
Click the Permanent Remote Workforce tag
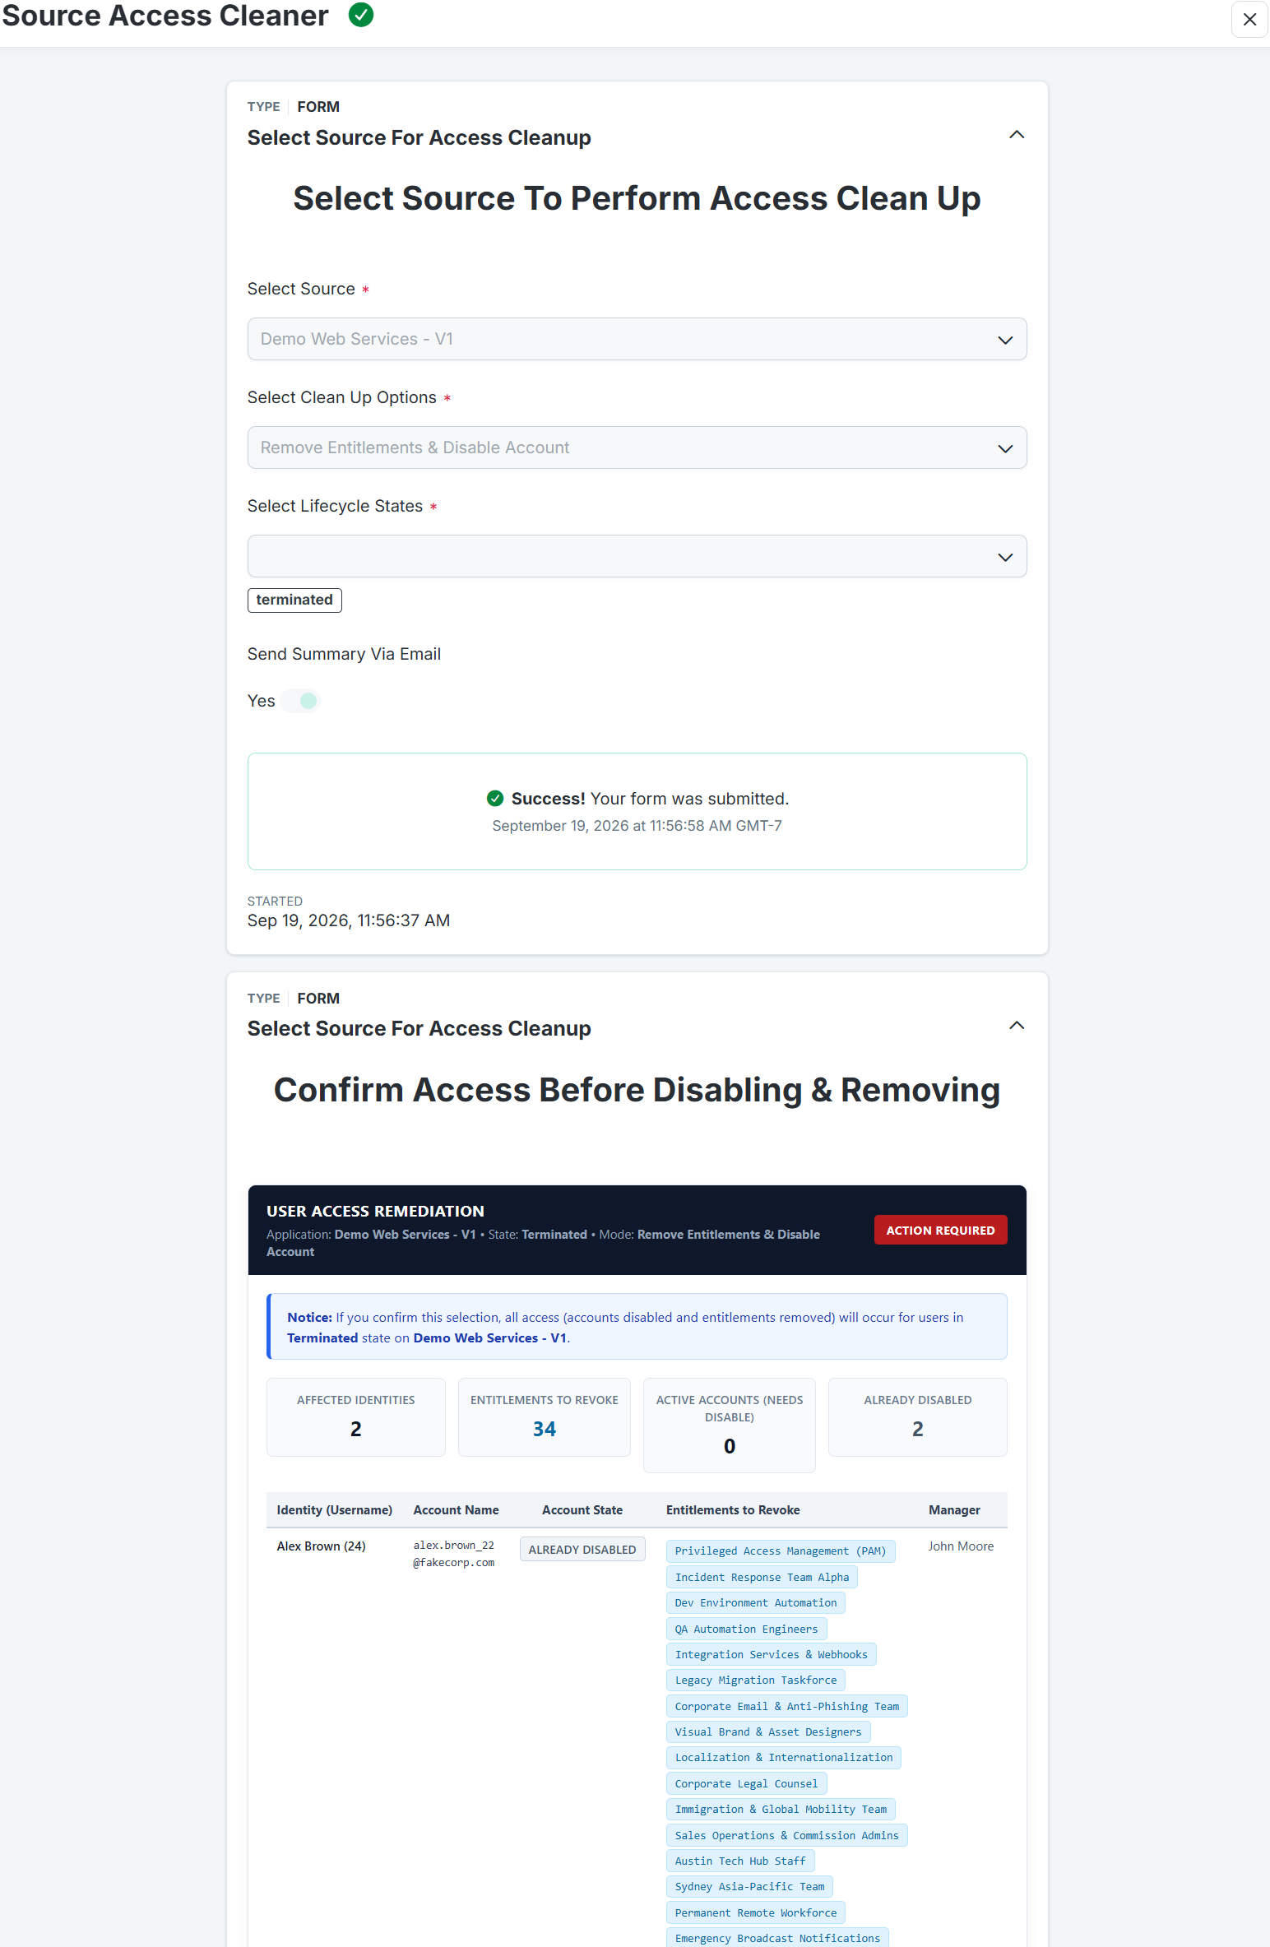point(756,1912)
